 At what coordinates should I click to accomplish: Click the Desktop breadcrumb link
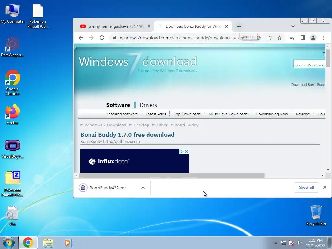click(141, 125)
